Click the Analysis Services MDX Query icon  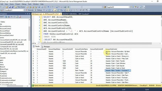pyautogui.click(x=30, y=7)
